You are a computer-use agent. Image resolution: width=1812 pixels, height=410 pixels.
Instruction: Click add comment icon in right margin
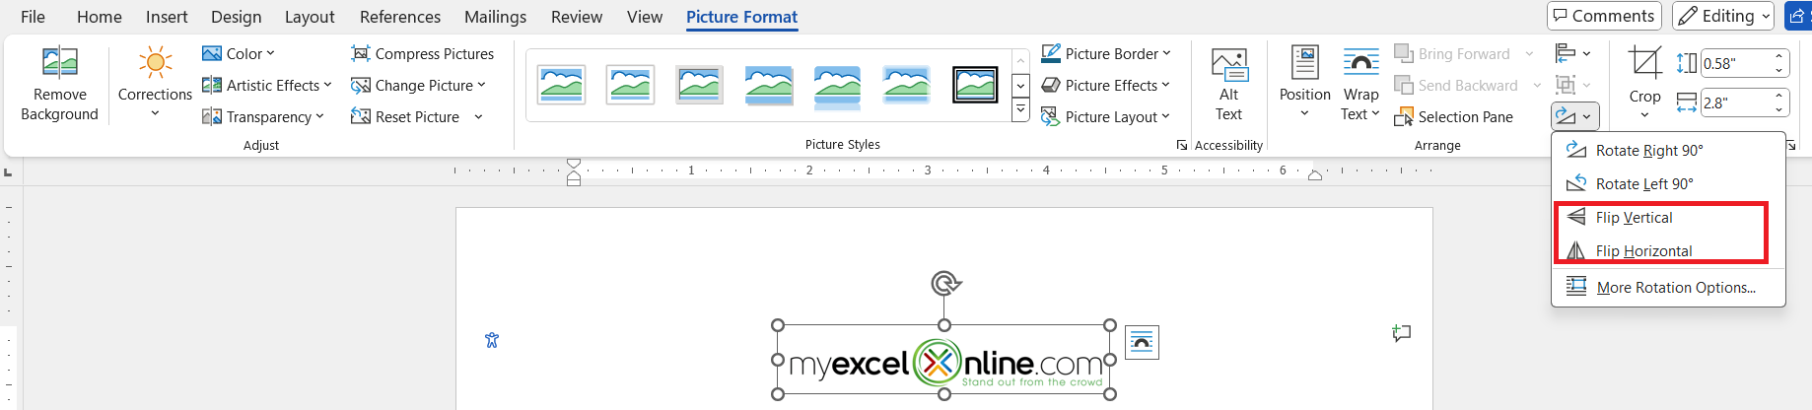click(x=1401, y=333)
